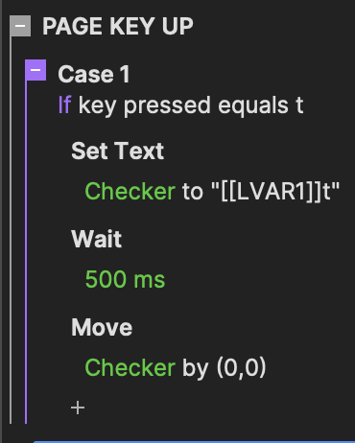Viewport: 355px width, 443px height.
Task: Select the Move action heading
Action: tap(102, 327)
